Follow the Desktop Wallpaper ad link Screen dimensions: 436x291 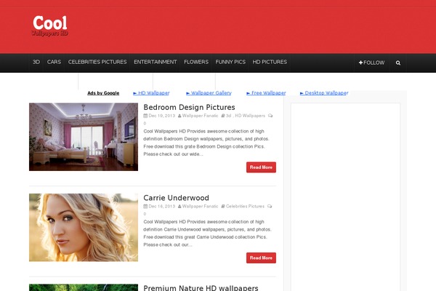click(324, 93)
